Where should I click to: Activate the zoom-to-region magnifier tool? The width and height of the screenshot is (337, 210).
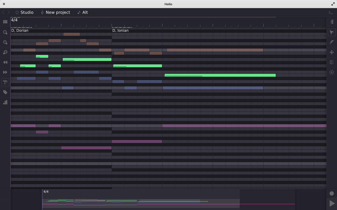(5, 52)
